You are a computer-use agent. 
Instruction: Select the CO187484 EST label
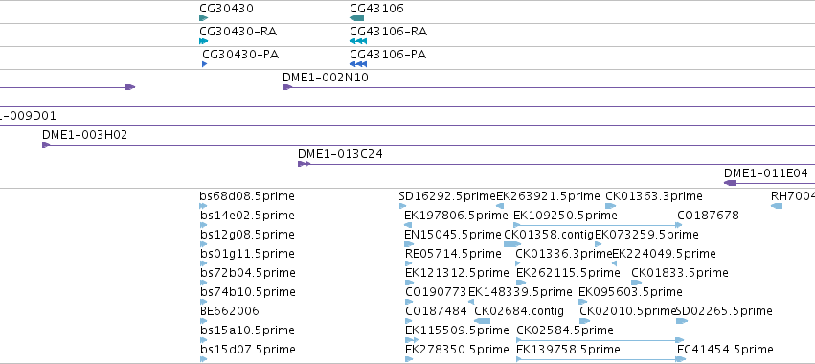point(436,311)
